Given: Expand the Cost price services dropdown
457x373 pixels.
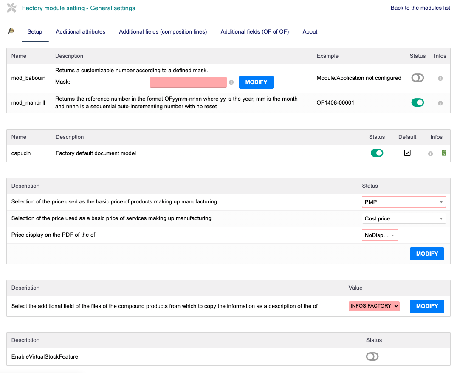Looking at the screenshot, I should 403,218.
